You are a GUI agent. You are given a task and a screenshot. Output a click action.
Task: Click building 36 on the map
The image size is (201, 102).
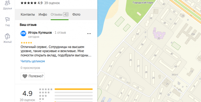142,44
